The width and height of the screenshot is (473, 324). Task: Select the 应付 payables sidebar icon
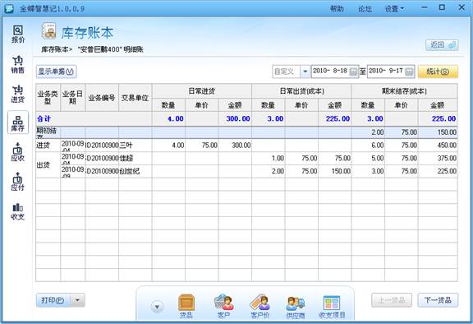(x=18, y=182)
